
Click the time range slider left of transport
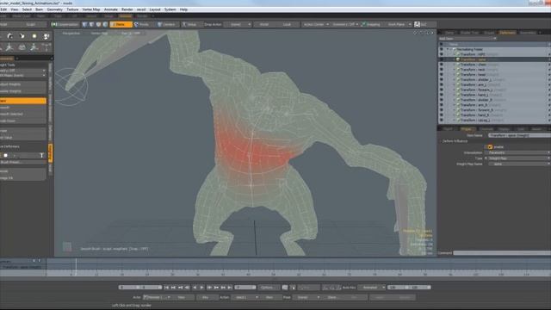[x=140, y=288]
